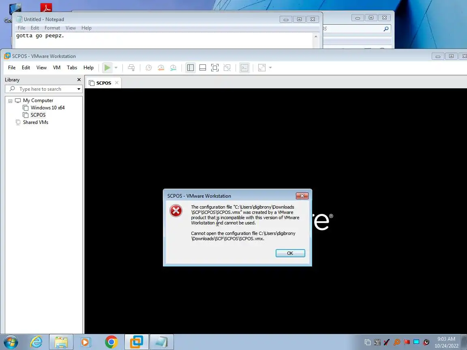Click the speaker volume tray icon
This screenshot has width=467, height=350.
click(x=426, y=342)
